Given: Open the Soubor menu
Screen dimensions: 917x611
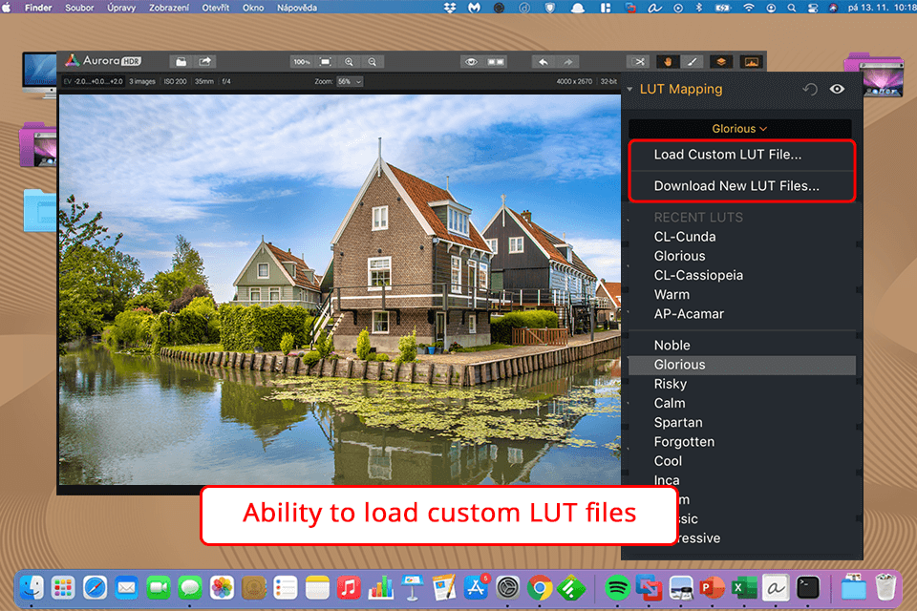Looking at the screenshot, I should pyautogui.click(x=79, y=8).
